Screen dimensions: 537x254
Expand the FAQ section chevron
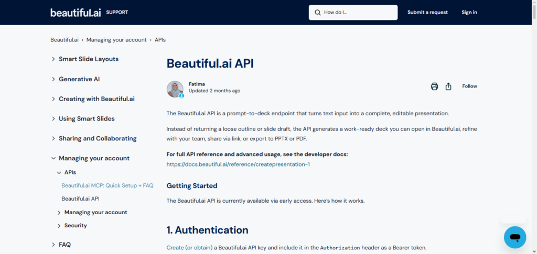click(x=53, y=245)
